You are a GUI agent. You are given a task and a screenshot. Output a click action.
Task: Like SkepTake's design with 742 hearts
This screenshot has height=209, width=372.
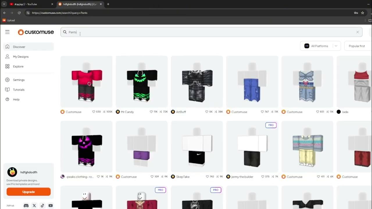coord(208,176)
